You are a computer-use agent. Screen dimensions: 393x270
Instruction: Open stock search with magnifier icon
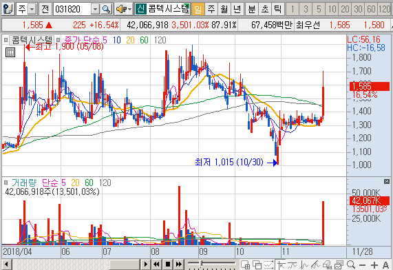pos(106,10)
